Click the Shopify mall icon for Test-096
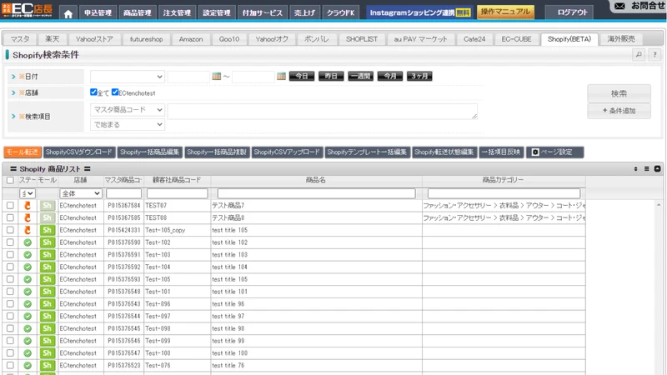 click(x=47, y=304)
